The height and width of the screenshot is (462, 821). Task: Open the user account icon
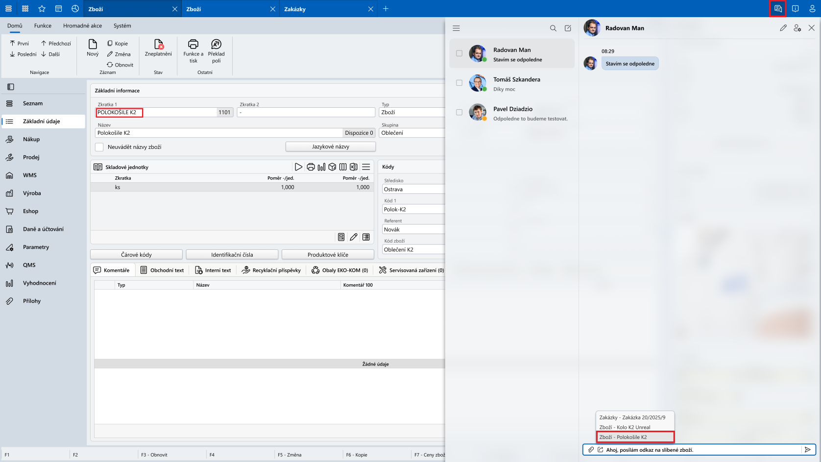[812, 9]
